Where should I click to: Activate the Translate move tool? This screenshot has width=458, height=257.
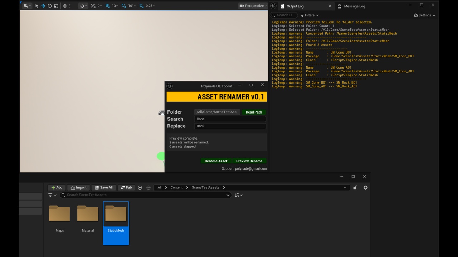pyautogui.click(x=43, y=6)
